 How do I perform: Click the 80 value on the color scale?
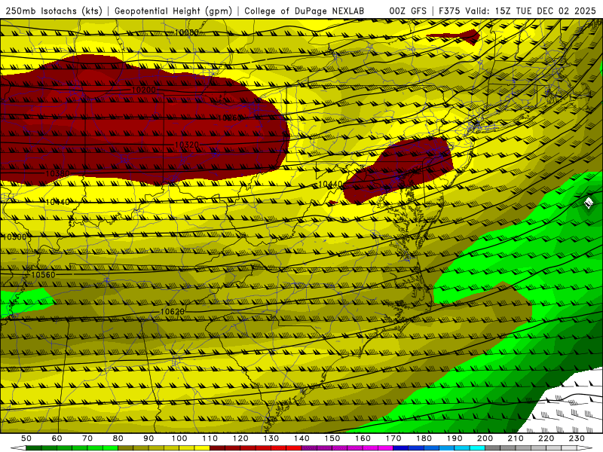click(118, 438)
